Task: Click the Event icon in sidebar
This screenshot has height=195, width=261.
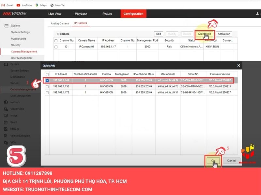Action: (x=6, y=123)
